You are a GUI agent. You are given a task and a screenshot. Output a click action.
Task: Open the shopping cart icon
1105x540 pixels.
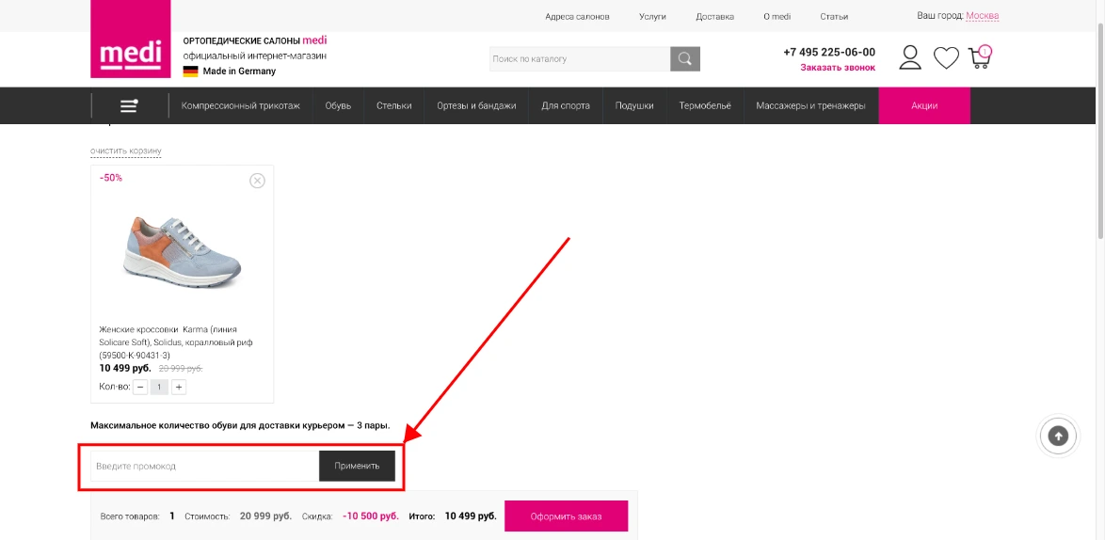980,58
